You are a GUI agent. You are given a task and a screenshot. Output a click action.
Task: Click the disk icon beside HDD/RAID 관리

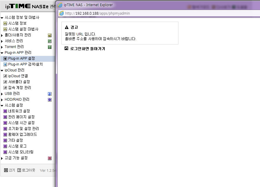[50, 100]
